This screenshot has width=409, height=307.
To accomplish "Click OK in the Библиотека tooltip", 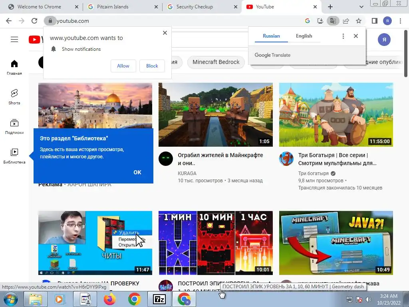I will point(137,172).
